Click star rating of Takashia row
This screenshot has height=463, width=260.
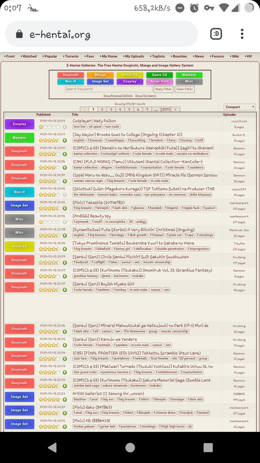click(x=49, y=208)
